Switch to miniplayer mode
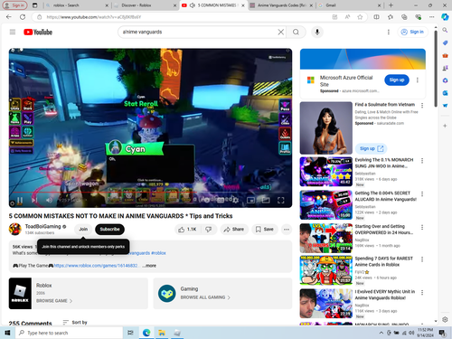Screen dimensions: 452x339 250,200
